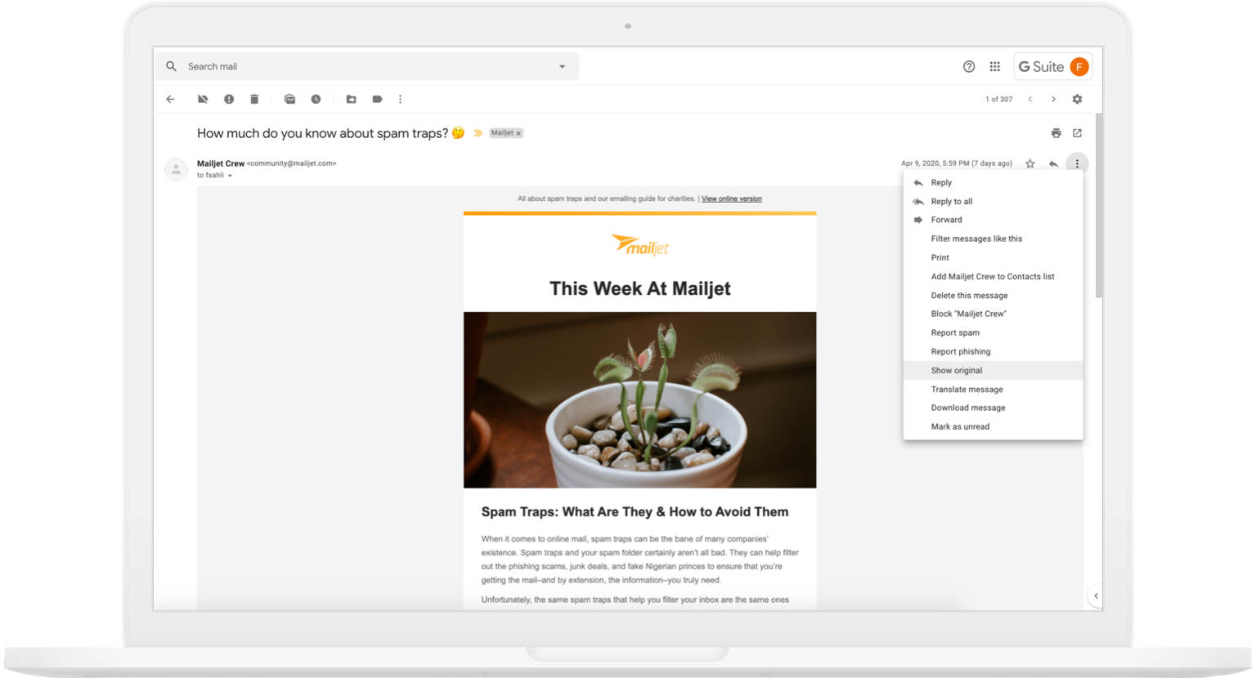The height and width of the screenshot is (678, 1256).
Task: Choose 'Download message' in the menu
Action: (x=967, y=408)
